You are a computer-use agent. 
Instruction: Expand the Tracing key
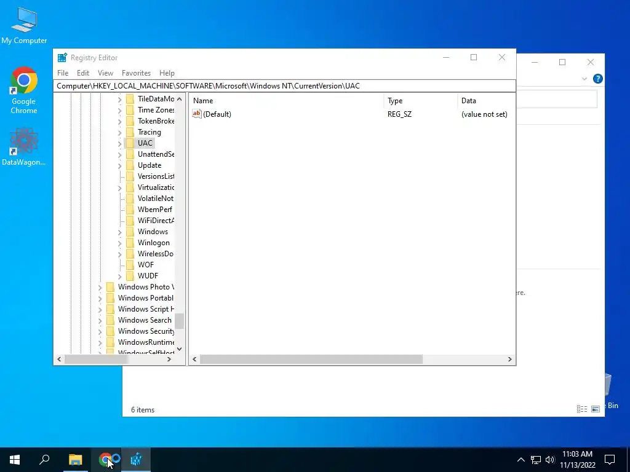click(x=120, y=133)
